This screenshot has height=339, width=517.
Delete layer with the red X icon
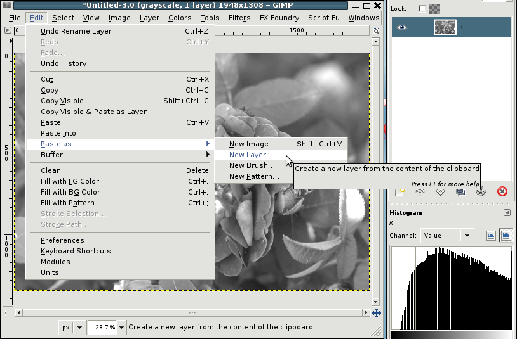(x=502, y=191)
